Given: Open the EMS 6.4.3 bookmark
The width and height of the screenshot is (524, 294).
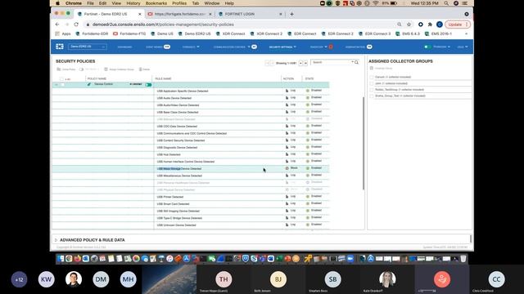Looking at the screenshot, I should [x=408, y=33].
